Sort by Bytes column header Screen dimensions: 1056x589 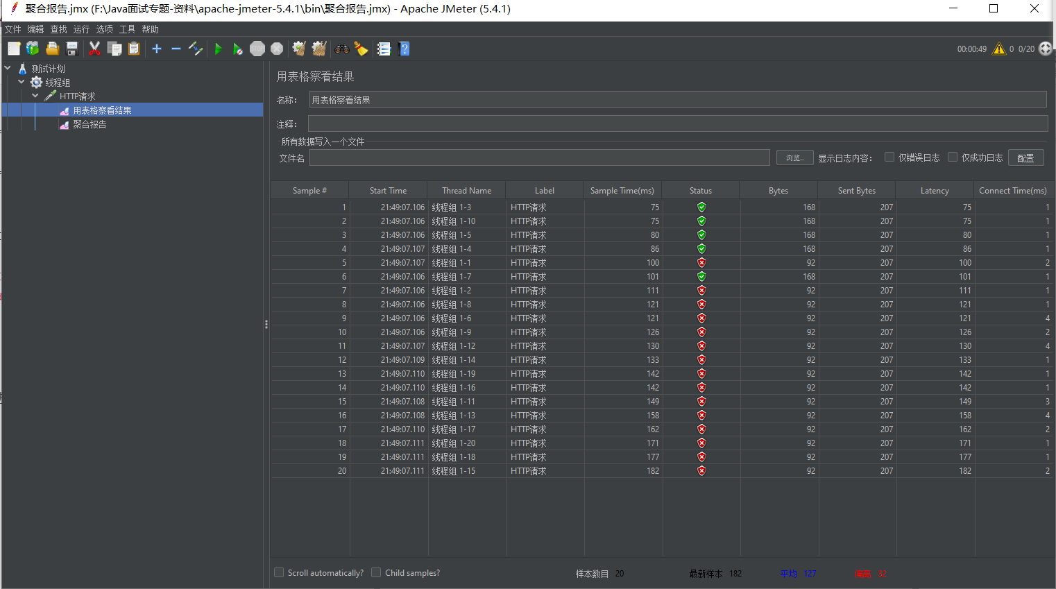click(778, 190)
